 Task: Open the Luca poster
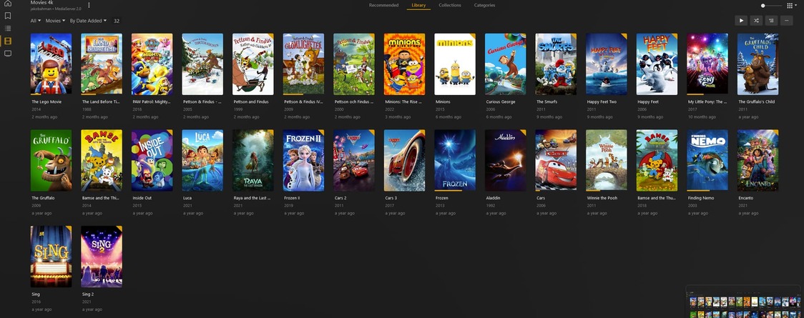202,160
